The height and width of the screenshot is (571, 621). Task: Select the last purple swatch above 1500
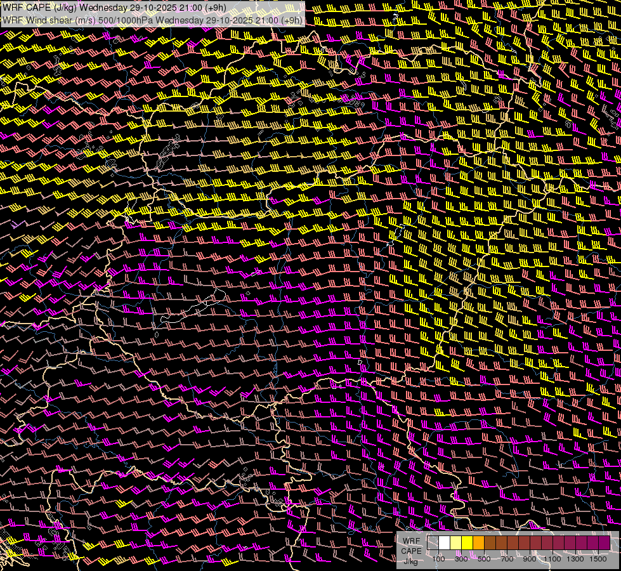click(604, 542)
